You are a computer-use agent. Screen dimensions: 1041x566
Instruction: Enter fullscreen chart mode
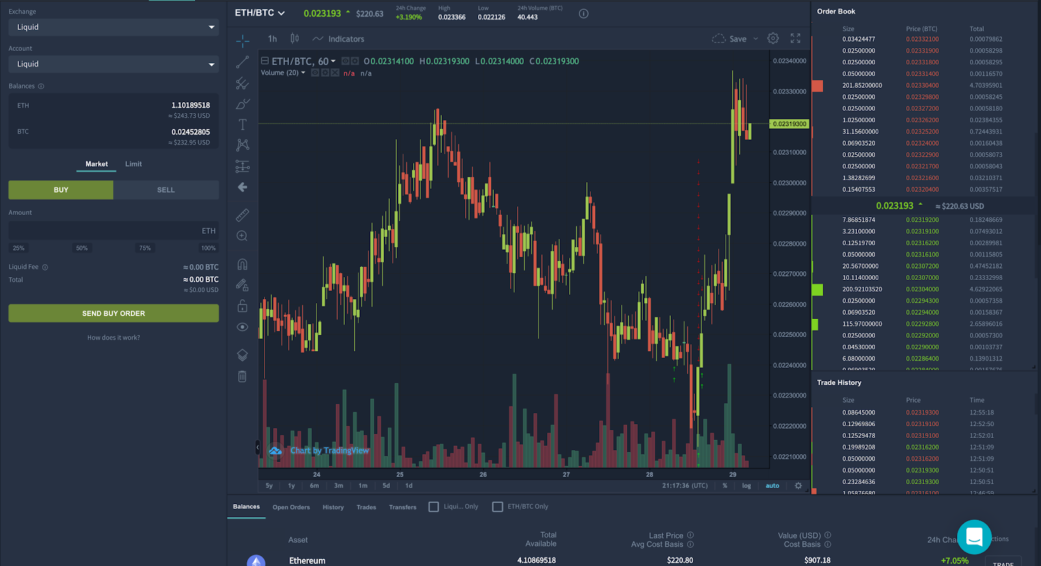[x=795, y=38]
